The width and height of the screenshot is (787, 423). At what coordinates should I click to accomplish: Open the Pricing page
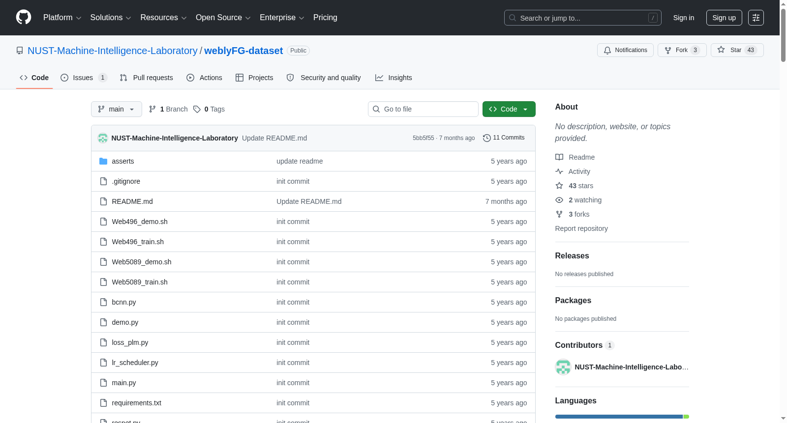click(325, 18)
